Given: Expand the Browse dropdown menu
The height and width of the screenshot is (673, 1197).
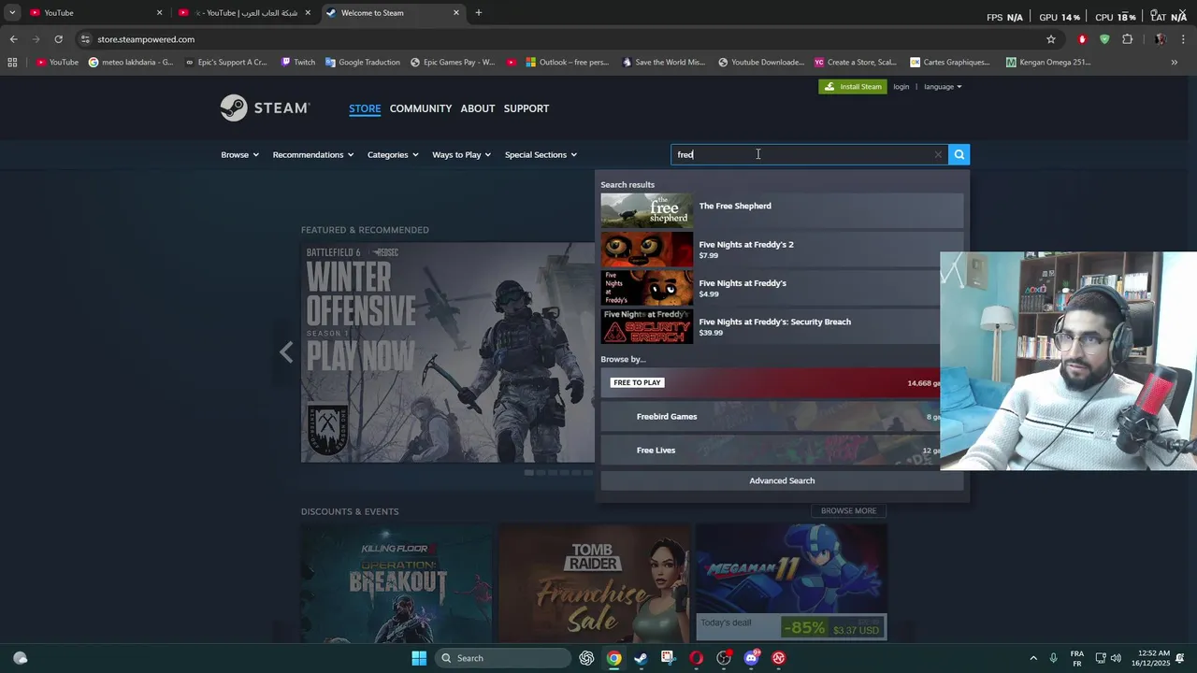Looking at the screenshot, I should click(x=239, y=154).
